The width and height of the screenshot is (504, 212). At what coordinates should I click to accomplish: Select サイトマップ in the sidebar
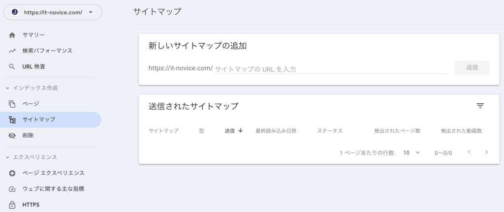[51, 120]
